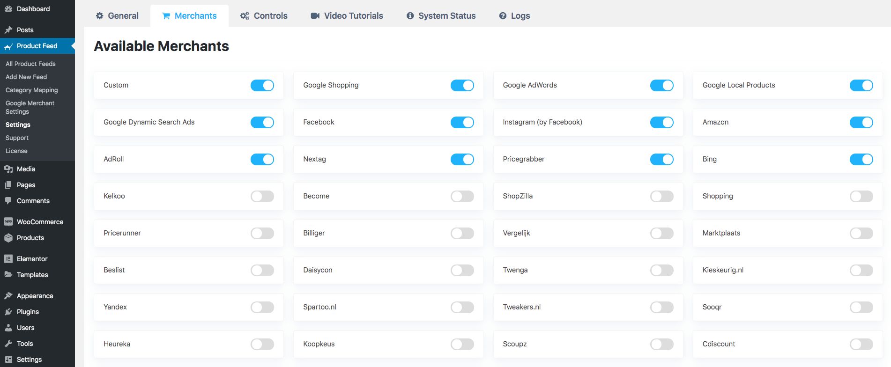Turn off Instagram (by Facebook) toggle
The image size is (891, 367).
tap(662, 122)
